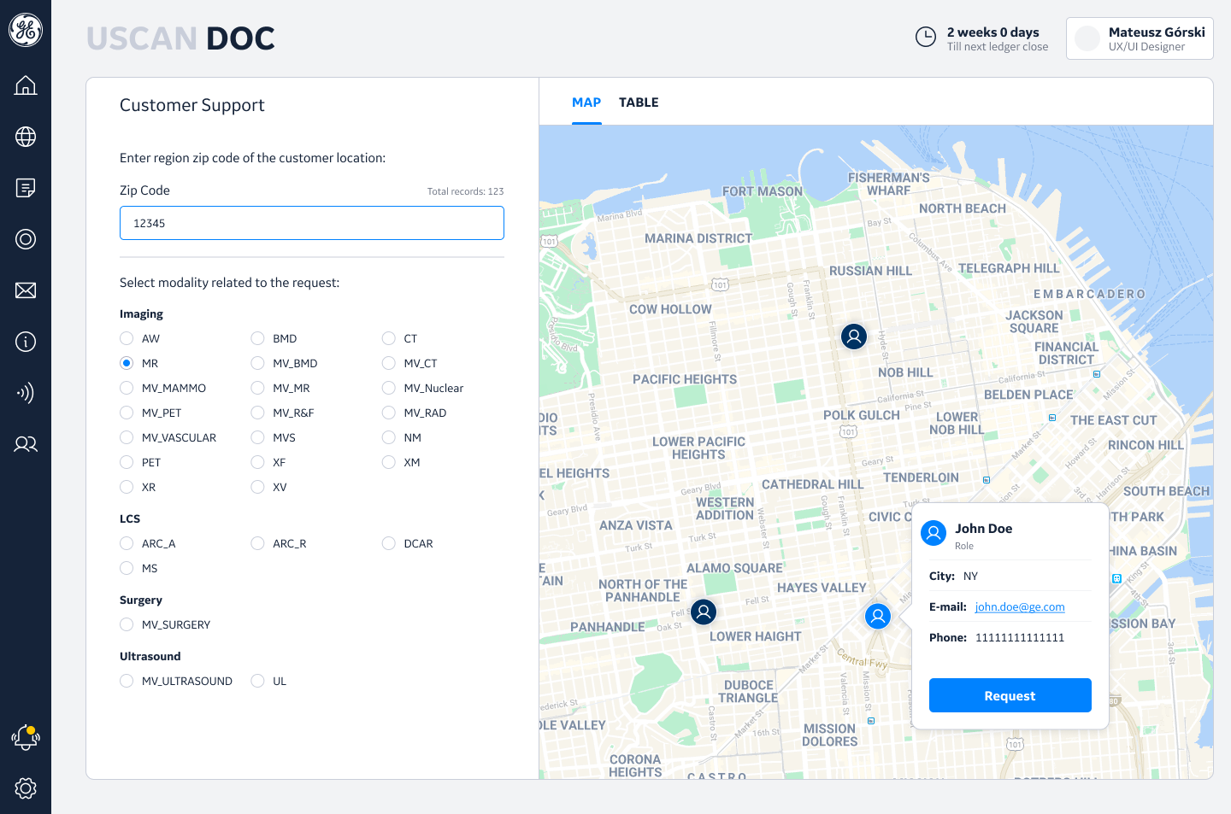
Task: Open the john.doe@ge.com email link
Action: coord(1020,607)
